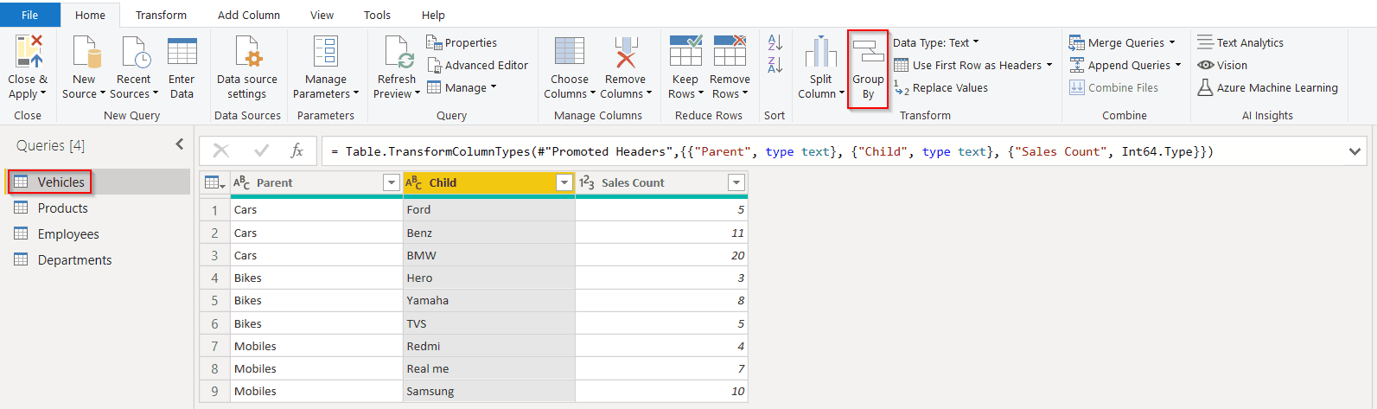The image size is (1377, 409).
Task: Open Azure Machine Learning
Action: pos(1267,87)
